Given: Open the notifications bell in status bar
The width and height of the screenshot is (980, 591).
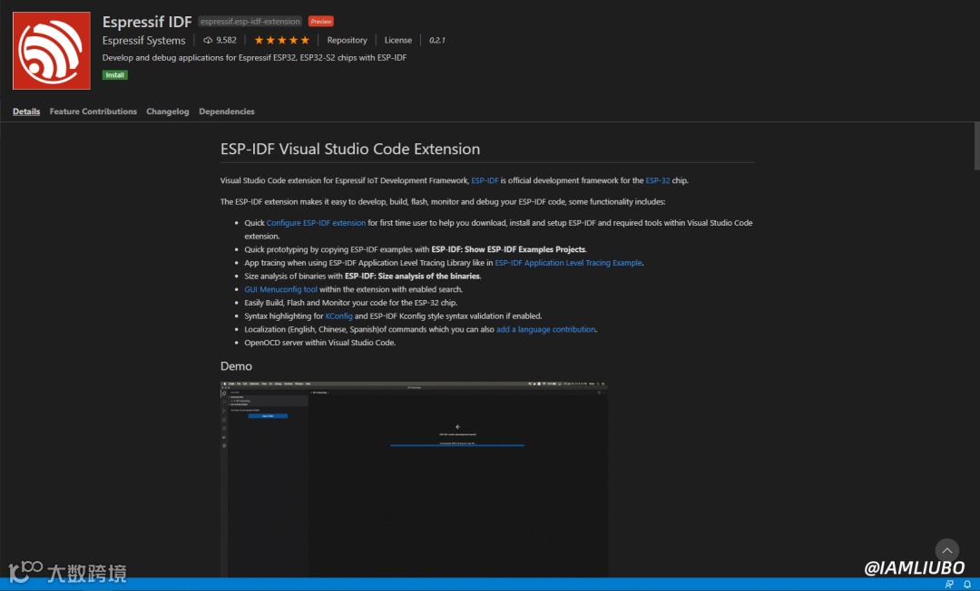Looking at the screenshot, I should [967, 584].
